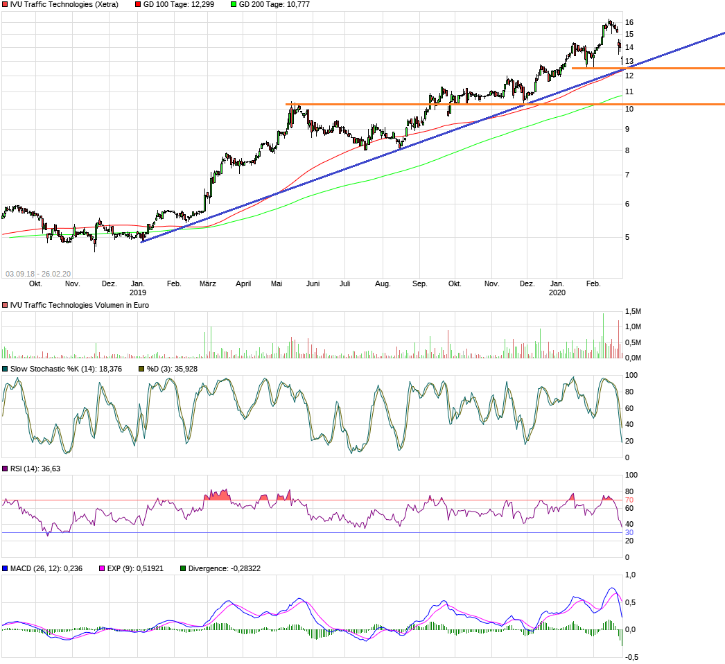This screenshot has height=664, width=725.
Task: Click the 'Mai' month label on time axis
Action: coord(277,283)
